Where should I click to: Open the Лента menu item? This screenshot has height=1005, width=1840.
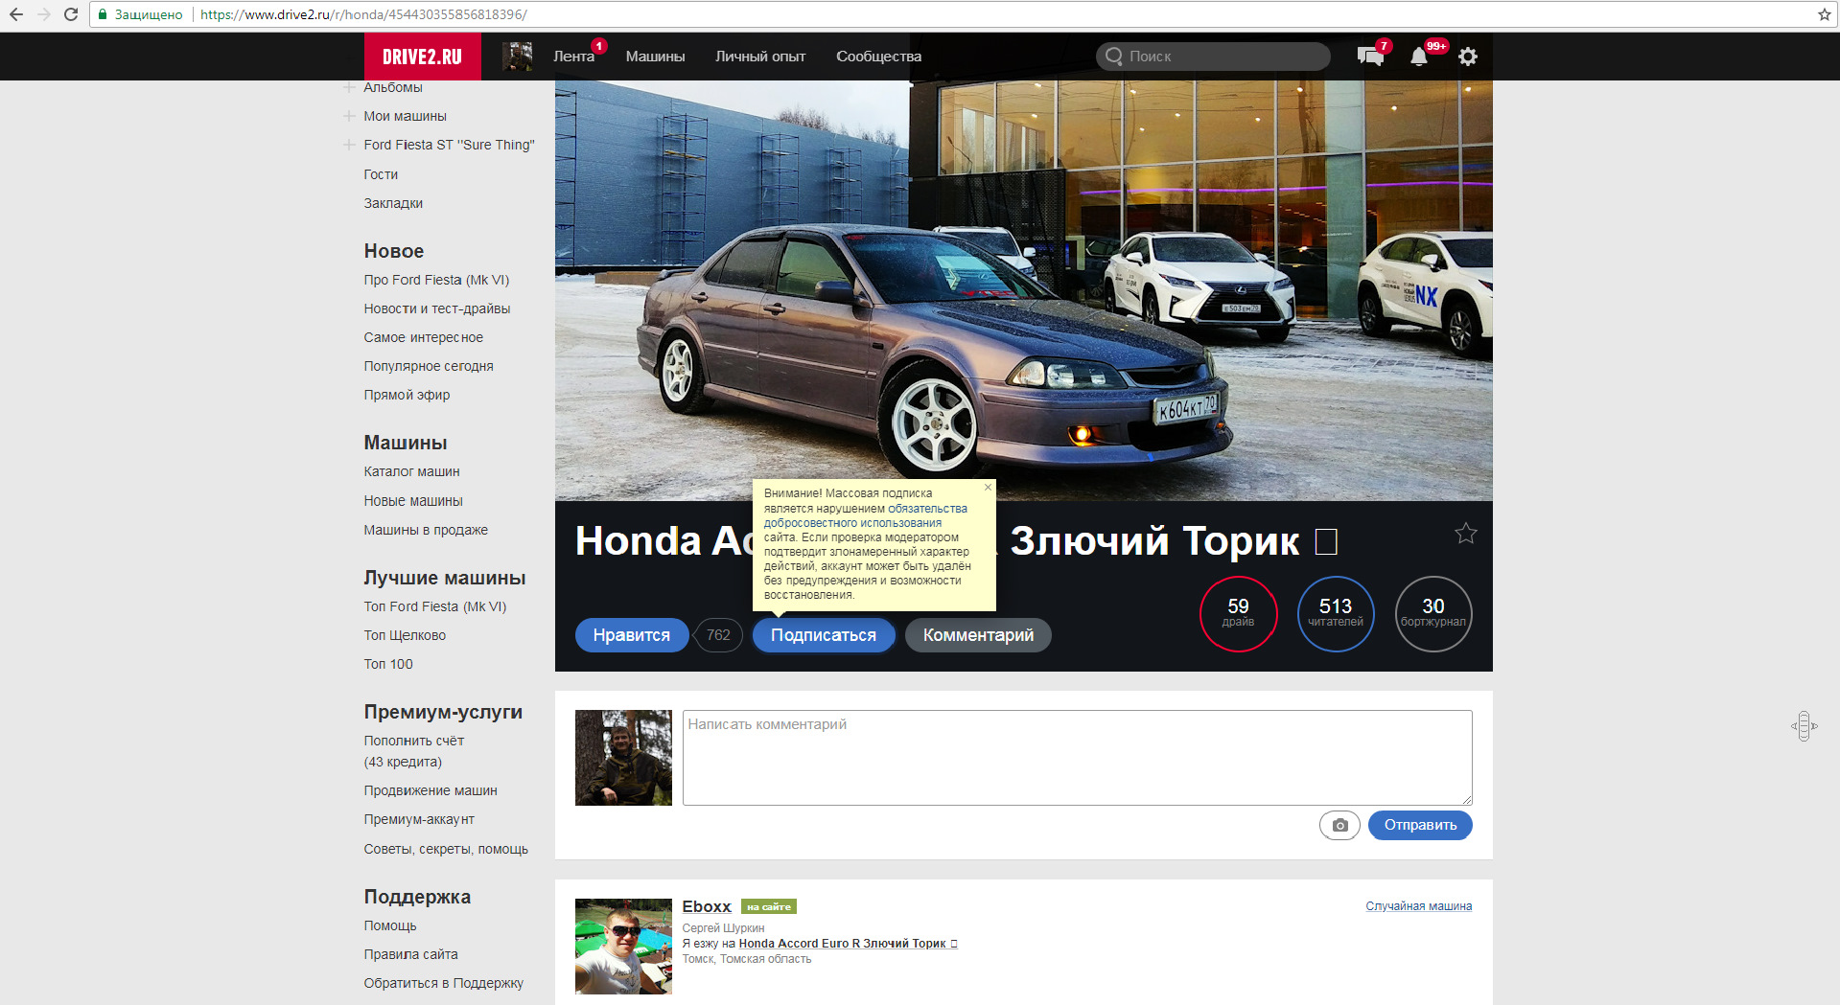[x=573, y=57]
